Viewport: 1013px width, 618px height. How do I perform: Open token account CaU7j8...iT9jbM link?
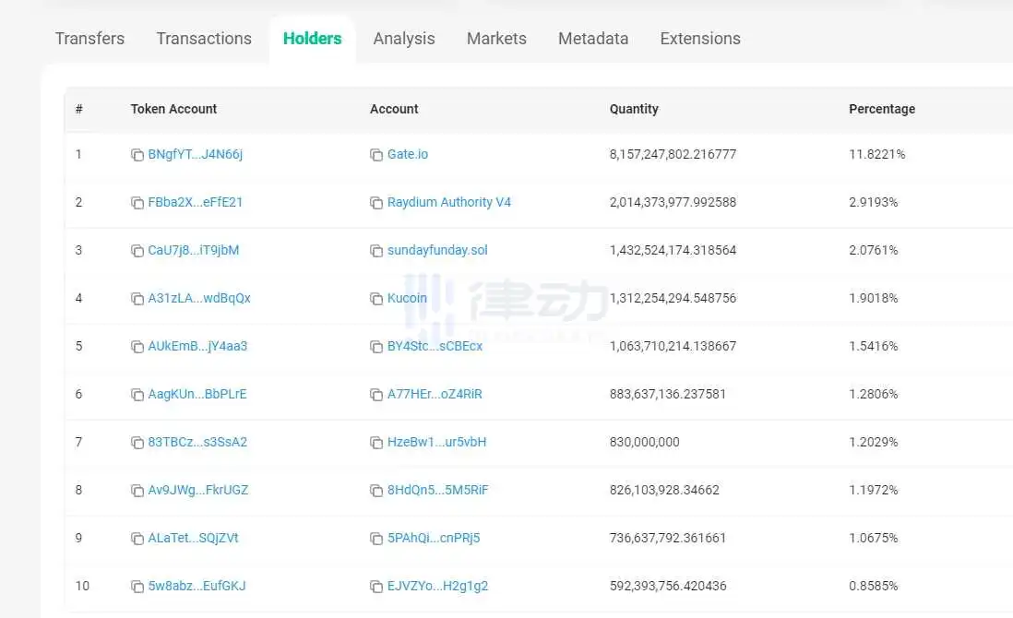point(193,250)
